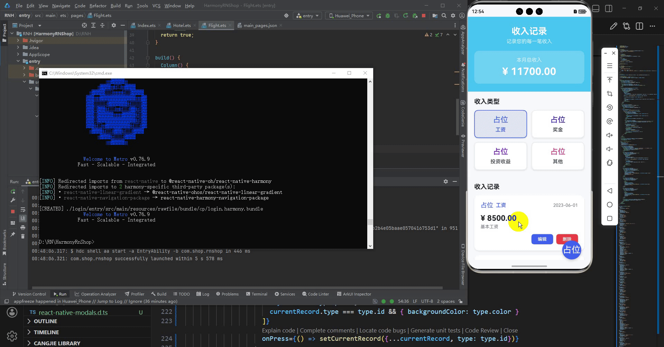Select the 奖金 income type card
This screenshot has width=664, height=347.
point(558,124)
